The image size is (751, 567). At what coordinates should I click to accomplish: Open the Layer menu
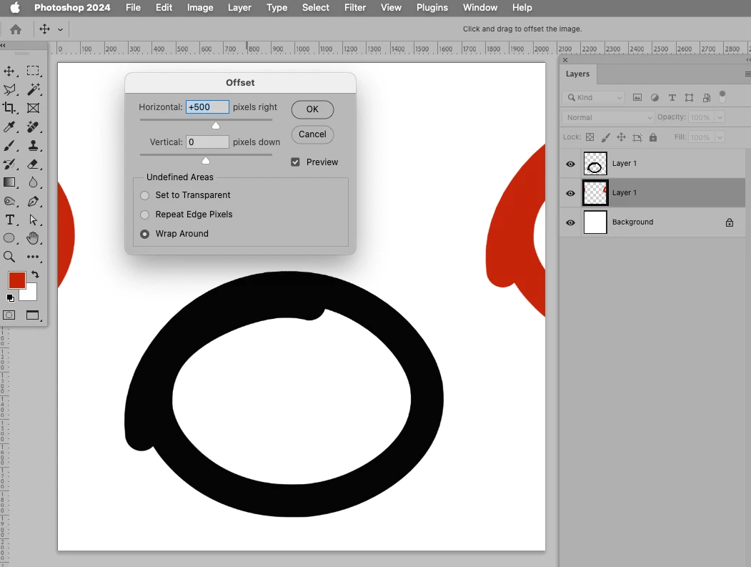(239, 8)
